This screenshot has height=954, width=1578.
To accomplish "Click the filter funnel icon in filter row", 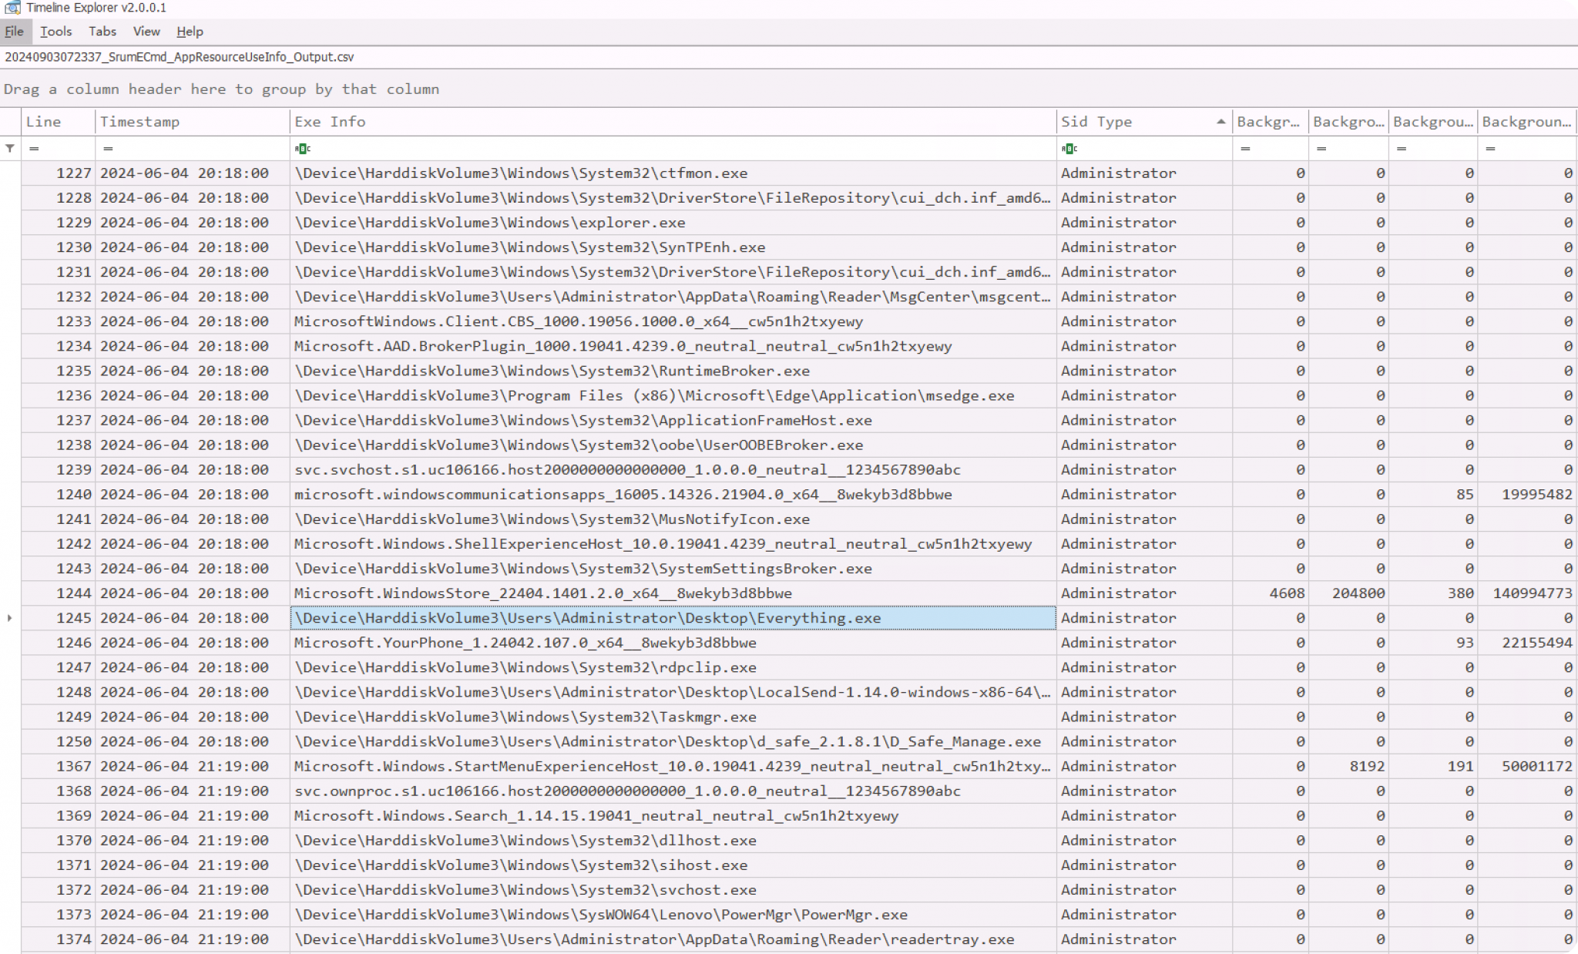I will click(x=9, y=148).
